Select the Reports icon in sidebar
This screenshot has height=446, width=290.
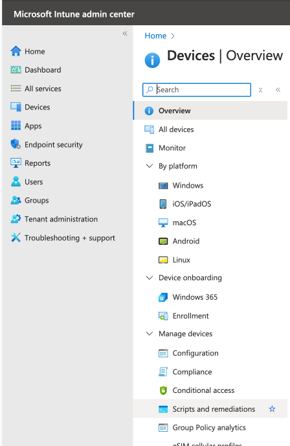tap(16, 162)
